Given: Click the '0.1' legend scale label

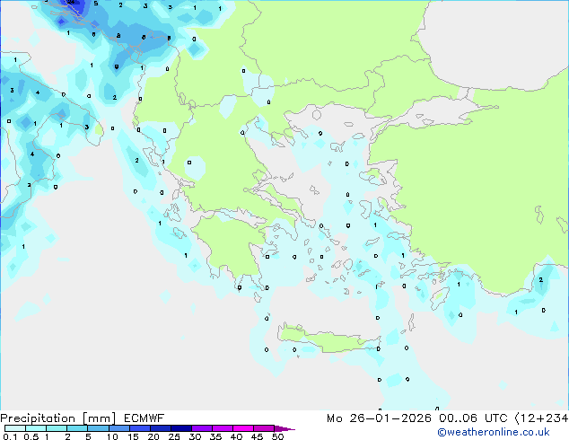Looking at the screenshot, I should point(10,436).
